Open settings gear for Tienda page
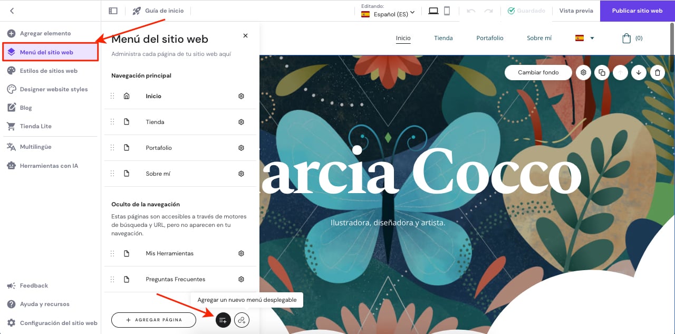Image resolution: width=675 pixels, height=334 pixels. 241,122
